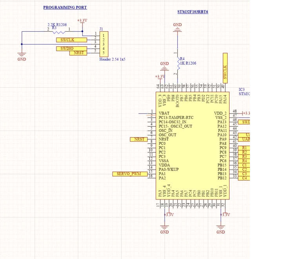
Task: Click the PA10 pin name
Action: click(222, 135)
